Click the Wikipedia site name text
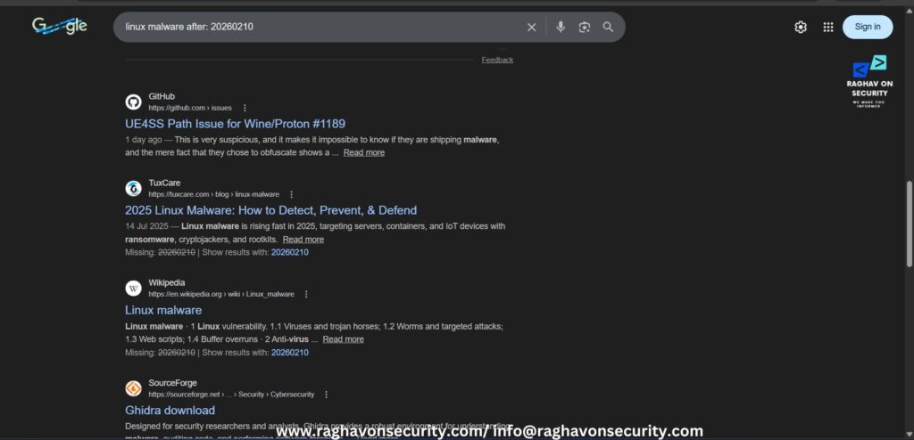This screenshot has height=440, width=914. click(167, 283)
